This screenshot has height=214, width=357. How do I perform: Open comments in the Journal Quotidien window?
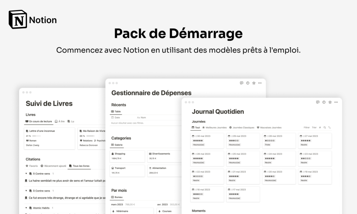tap(318, 102)
